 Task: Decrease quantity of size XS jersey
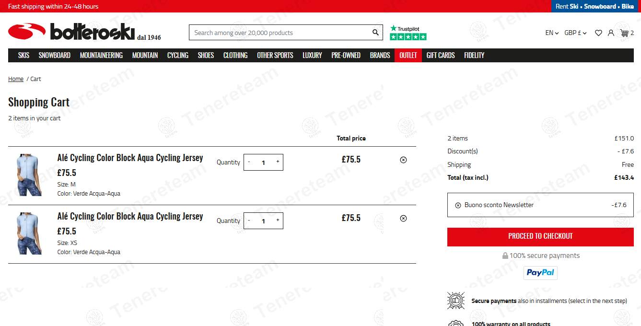[x=249, y=221]
